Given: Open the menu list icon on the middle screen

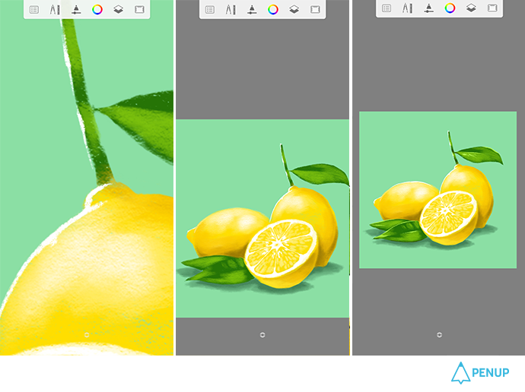Looking at the screenshot, I should [x=210, y=10].
